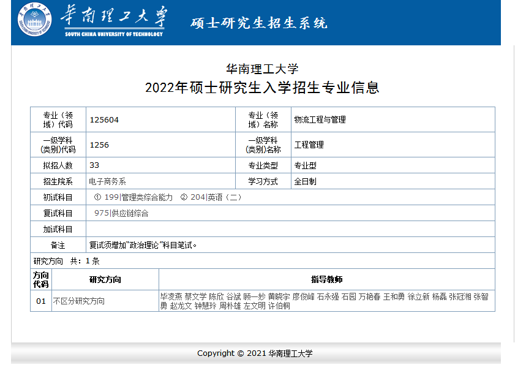
Task: Click advisor name 石园
Action: 349,296
